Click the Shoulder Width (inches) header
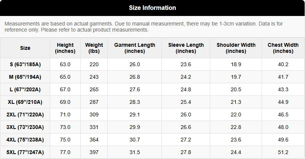This screenshot has height=159, width=305. click(236, 48)
